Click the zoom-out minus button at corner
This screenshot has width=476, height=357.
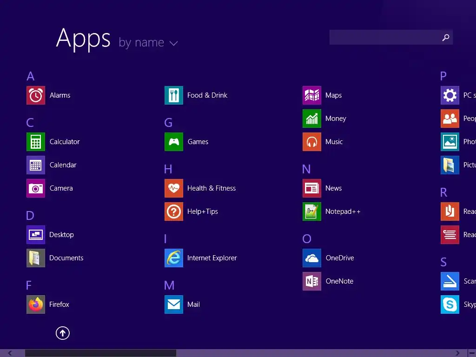[x=472, y=353]
